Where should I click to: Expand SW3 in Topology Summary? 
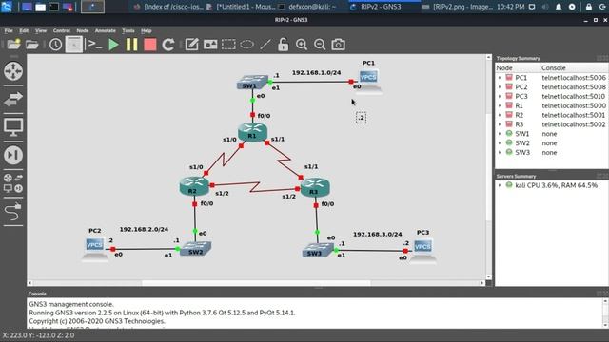tap(500, 152)
